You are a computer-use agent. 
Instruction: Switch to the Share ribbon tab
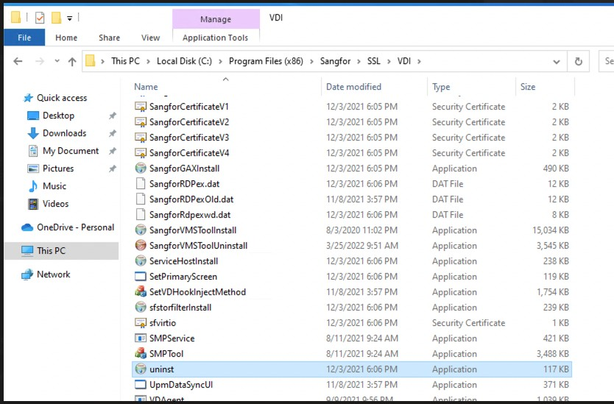[x=109, y=38]
